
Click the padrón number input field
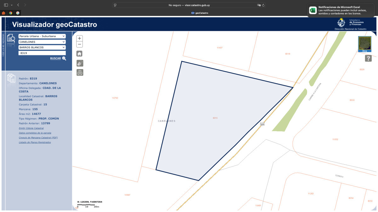click(42, 53)
